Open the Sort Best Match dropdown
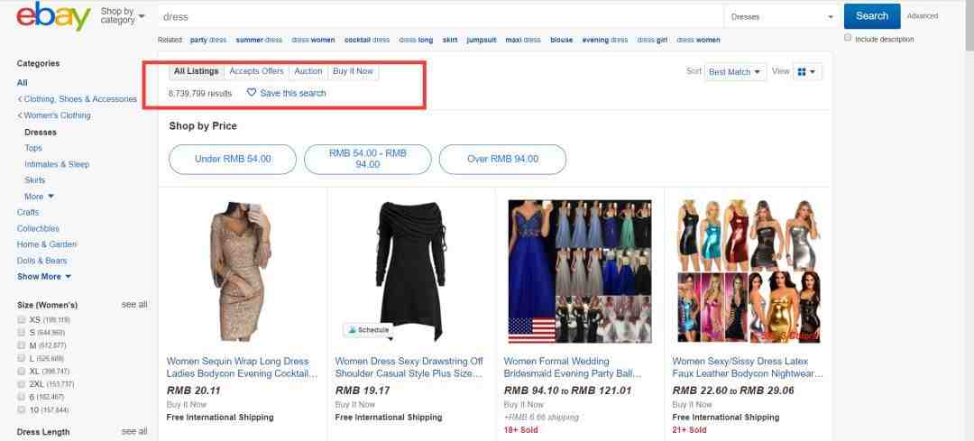The height and width of the screenshot is (441, 974). [735, 72]
